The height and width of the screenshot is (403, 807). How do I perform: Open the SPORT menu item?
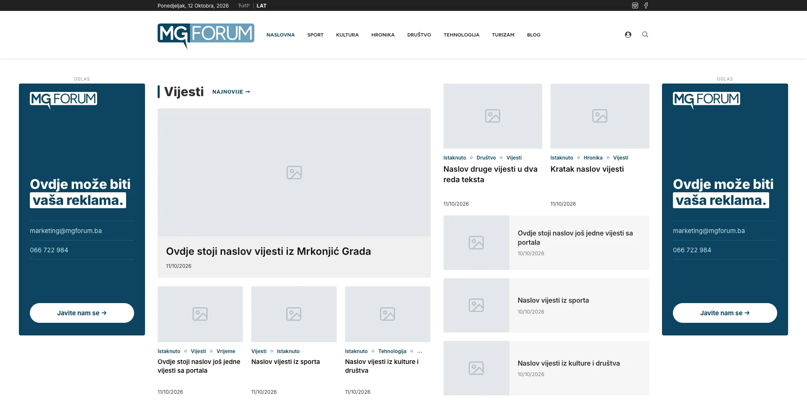pyautogui.click(x=315, y=35)
